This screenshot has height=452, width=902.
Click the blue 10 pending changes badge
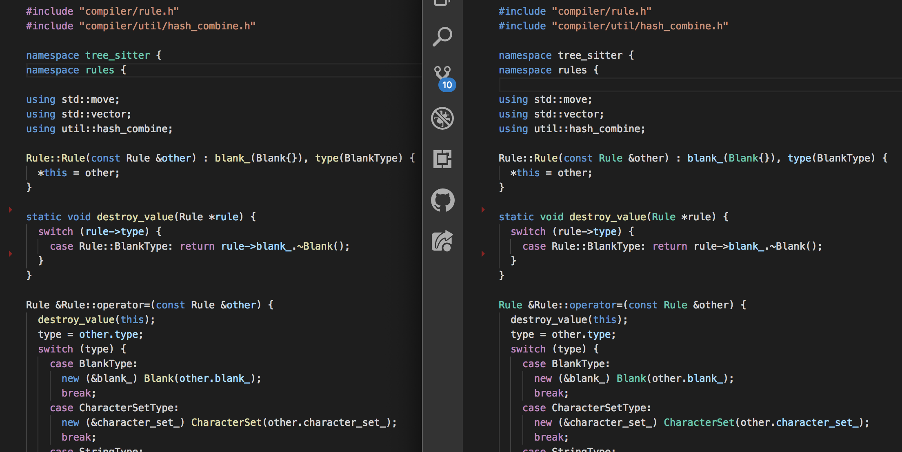tap(447, 85)
